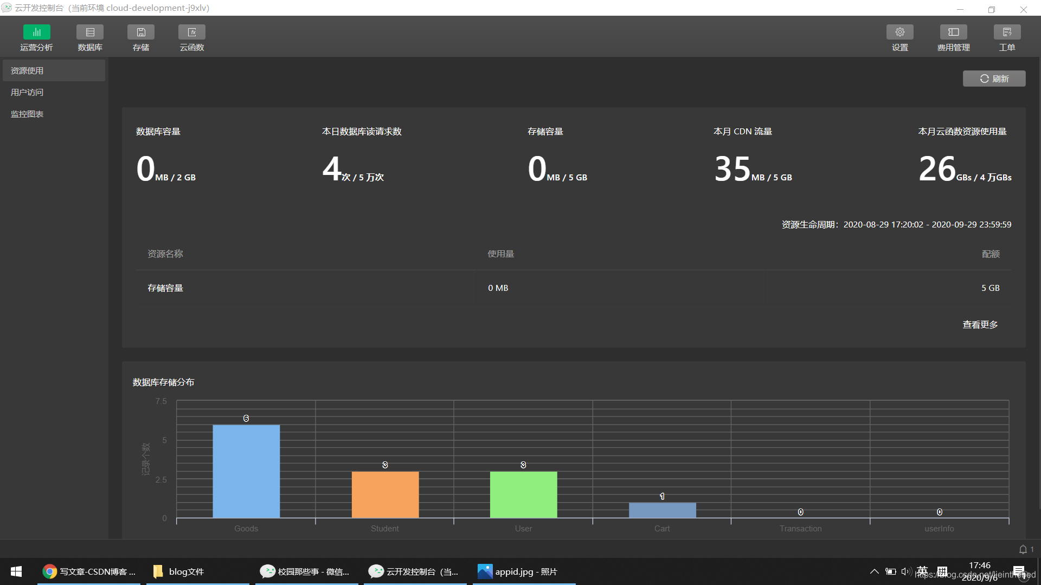Open the 工单 ticket icon
Screen dimensions: 1041x585
pyautogui.click(x=1007, y=32)
